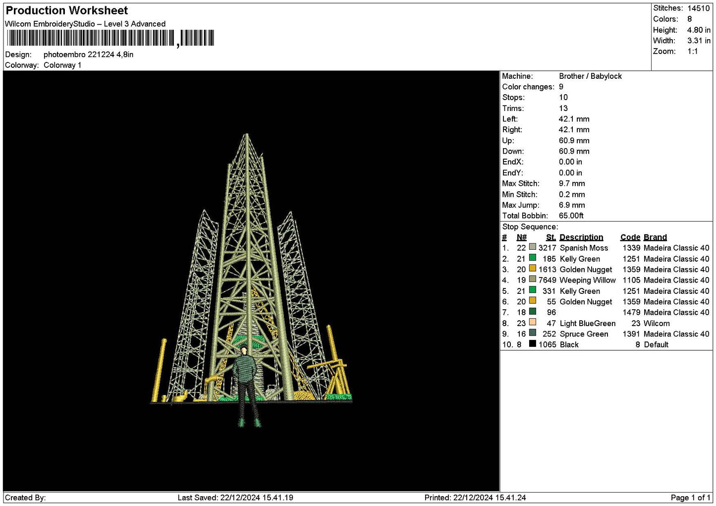Click the Golden Nugget swatch in stop 6
The image size is (716, 506).
click(533, 301)
